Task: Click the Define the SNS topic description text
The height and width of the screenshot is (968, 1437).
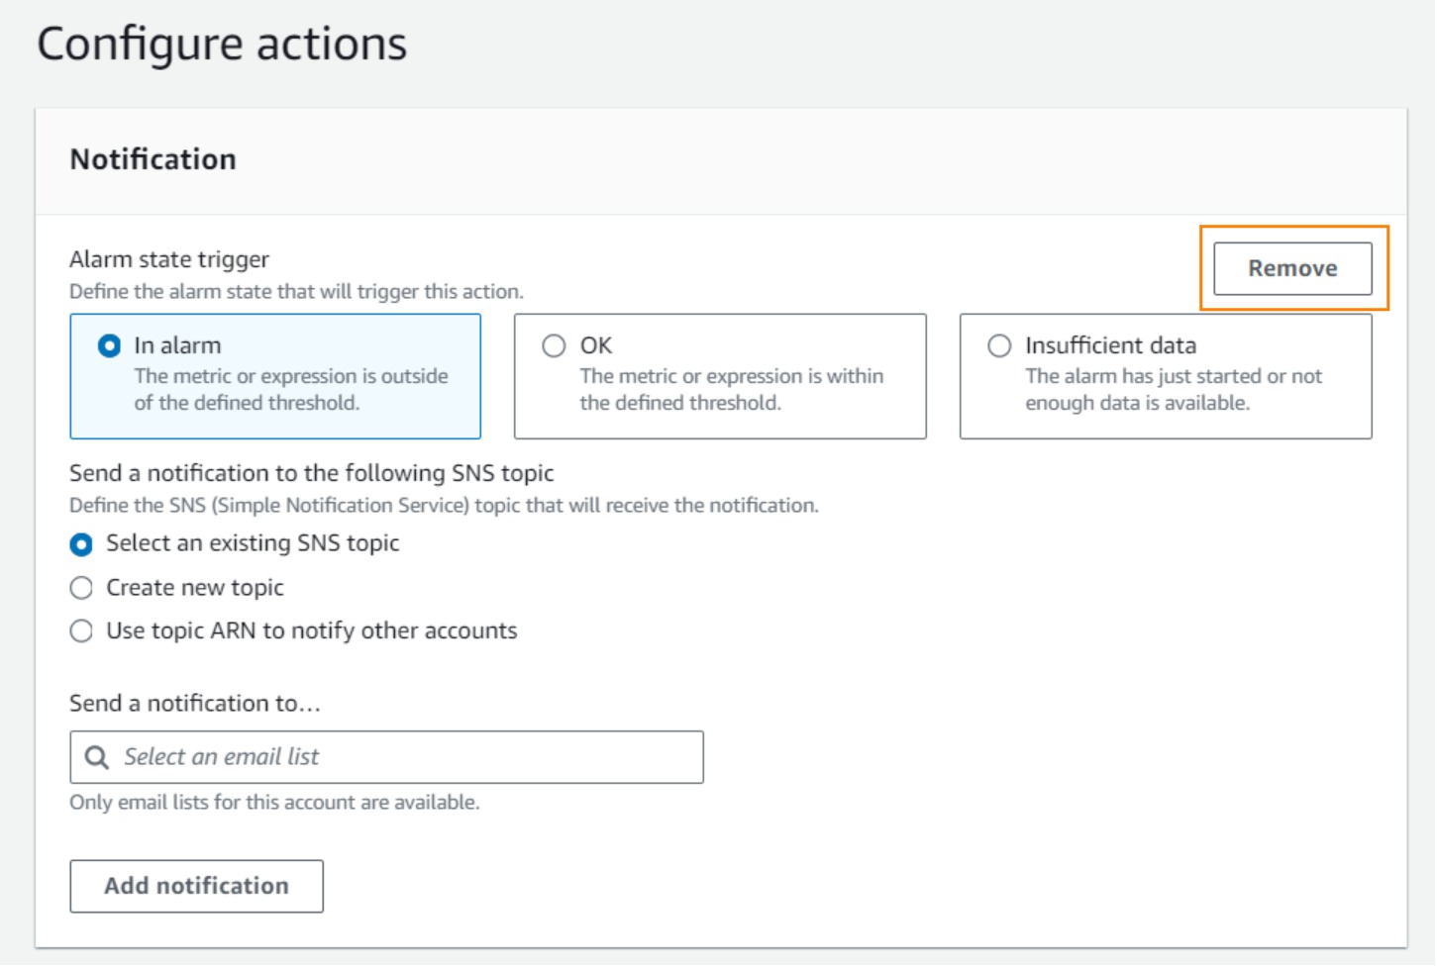Action: 444,506
